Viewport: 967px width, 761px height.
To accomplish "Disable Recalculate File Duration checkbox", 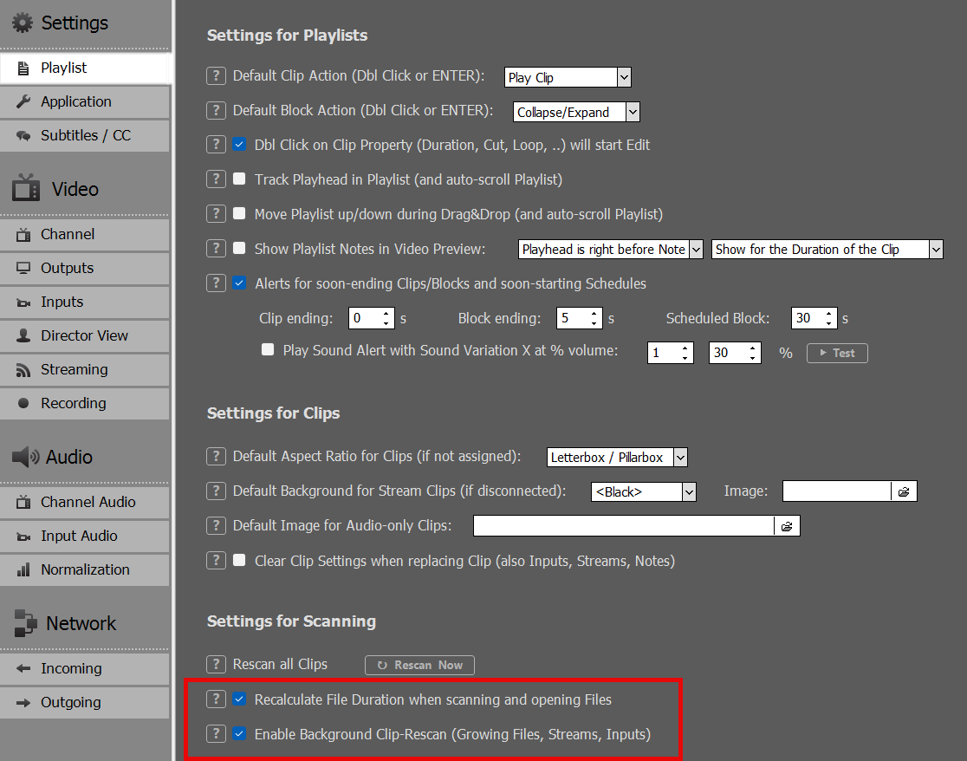I will point(240,699).
